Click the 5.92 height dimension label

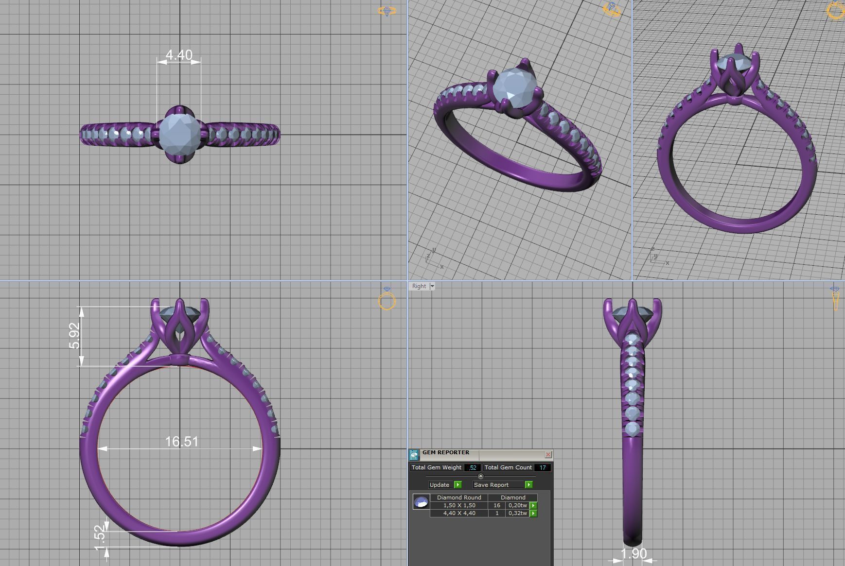(x=74, y=336)
